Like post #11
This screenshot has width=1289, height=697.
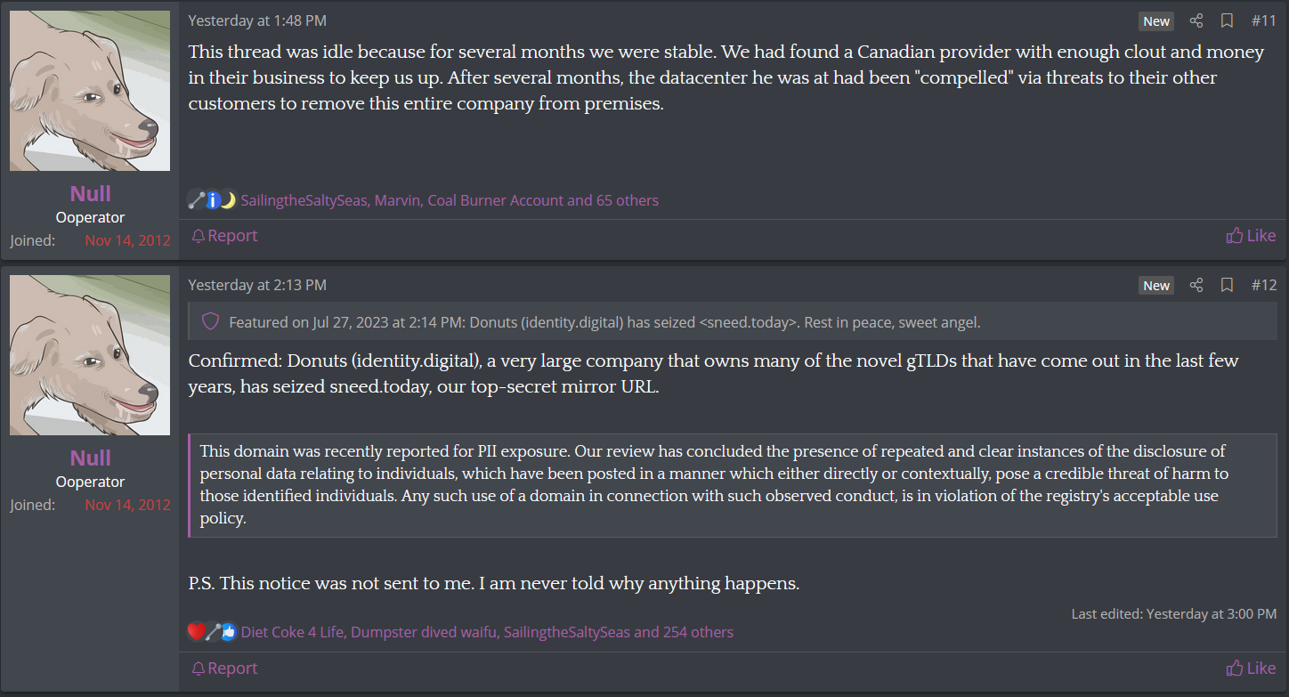click(1251, 235)
